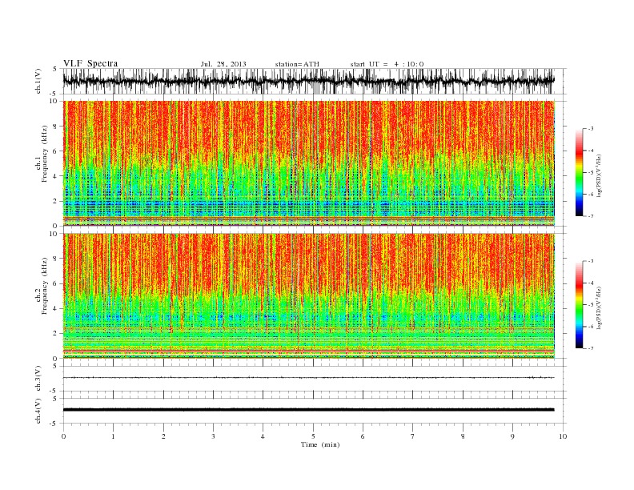Viewport: 634px width, 490px height.
Task: Click the 'ch.1(V)' waveform axis label
Action: coord(38,81)
